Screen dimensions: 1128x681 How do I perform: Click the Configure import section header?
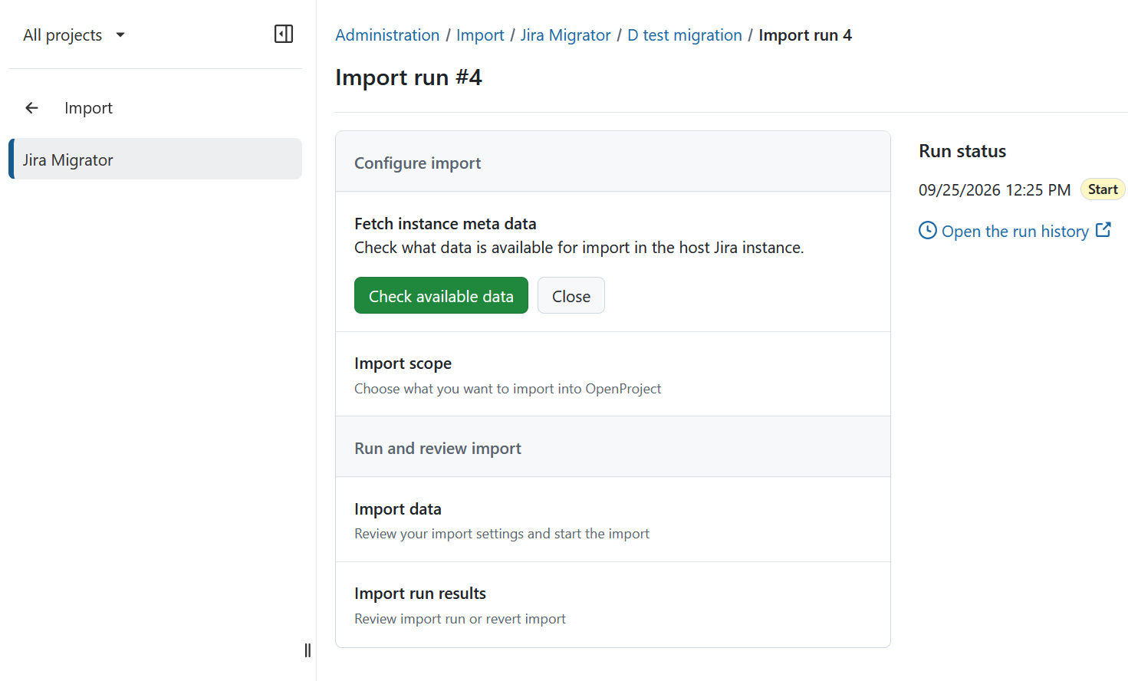[x=613, y=162]
